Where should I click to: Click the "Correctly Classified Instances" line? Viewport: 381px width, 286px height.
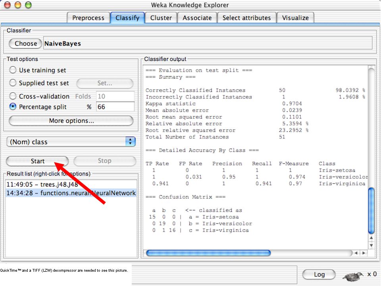(x=255, y=90)
